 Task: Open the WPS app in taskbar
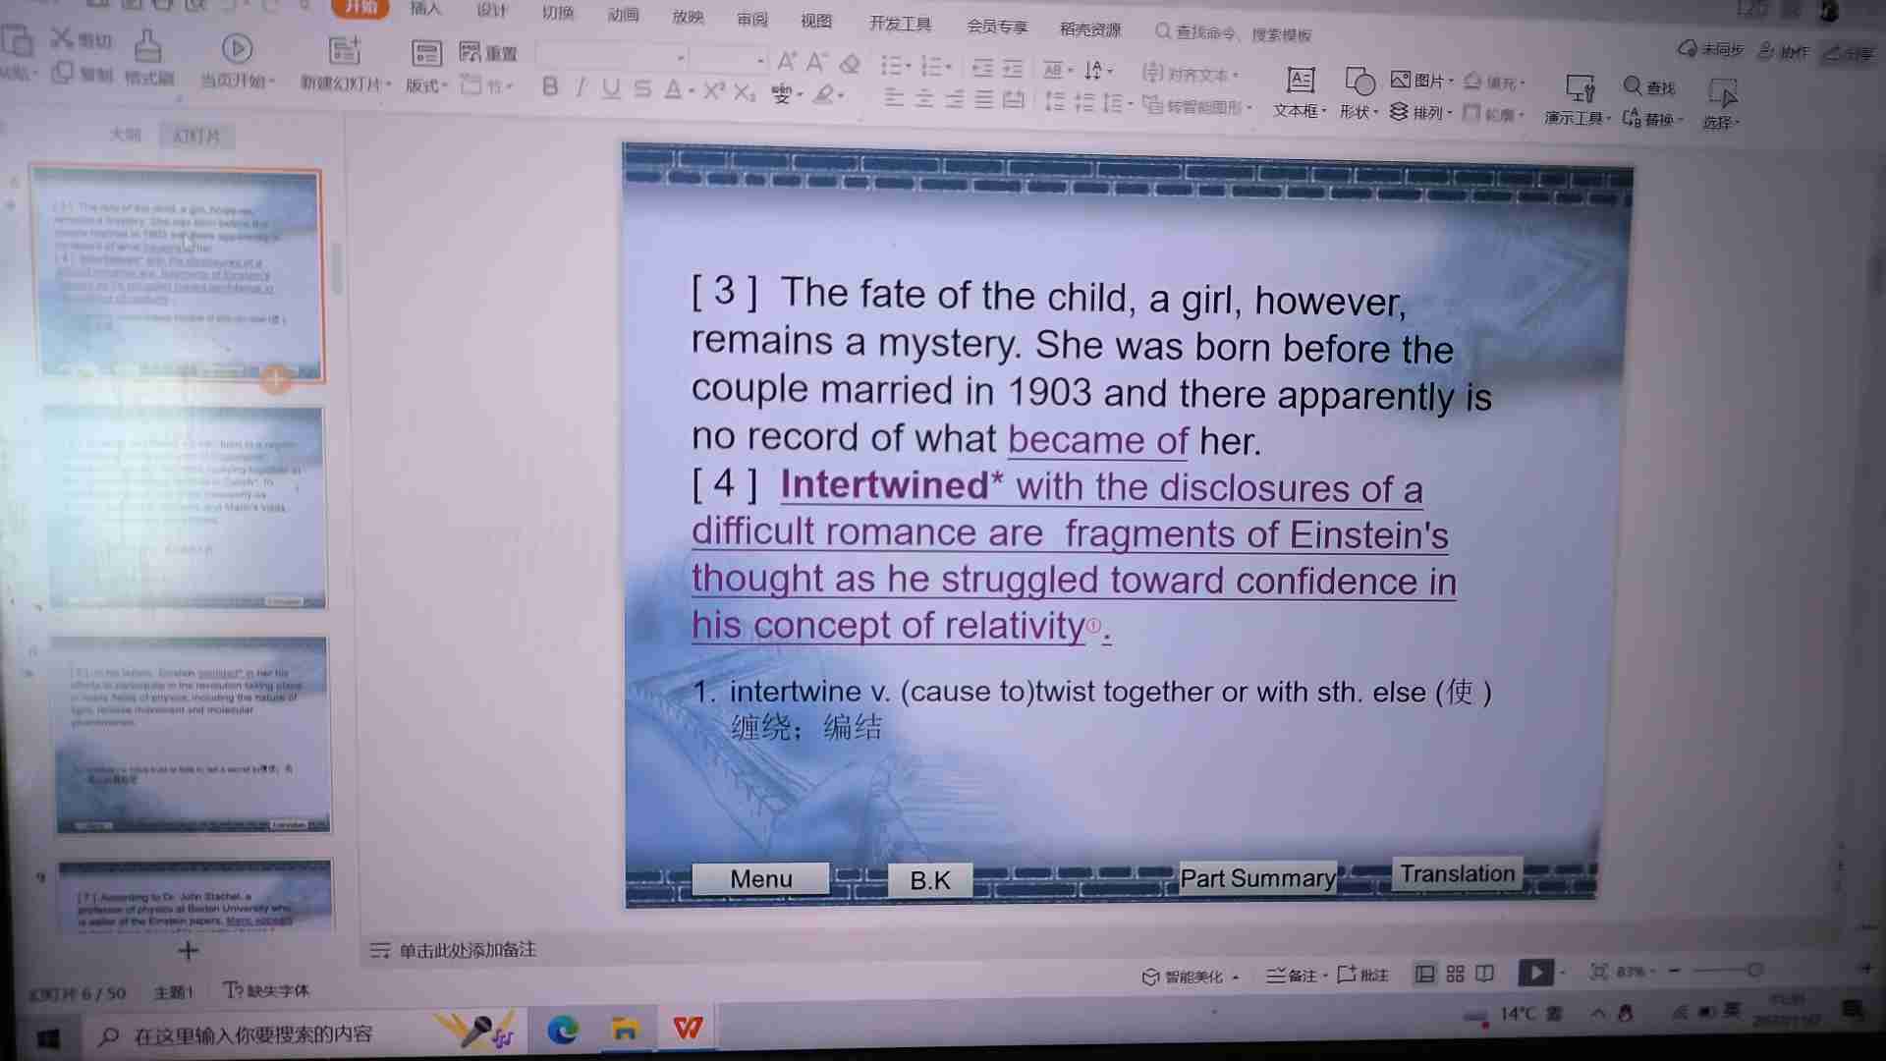click(688, 1029)
